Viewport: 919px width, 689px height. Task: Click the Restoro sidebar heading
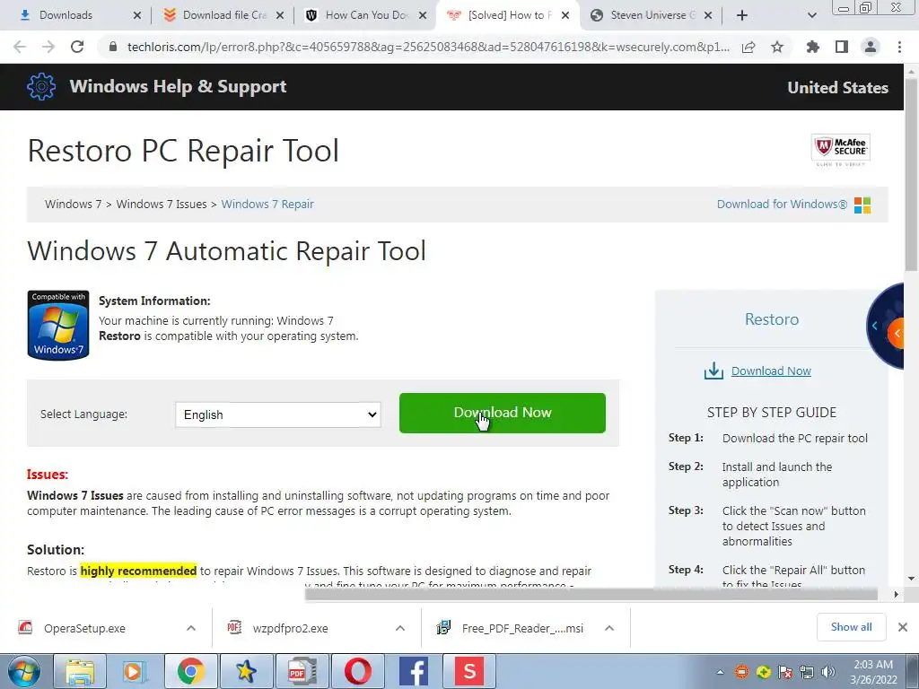[x=771, y=319]
